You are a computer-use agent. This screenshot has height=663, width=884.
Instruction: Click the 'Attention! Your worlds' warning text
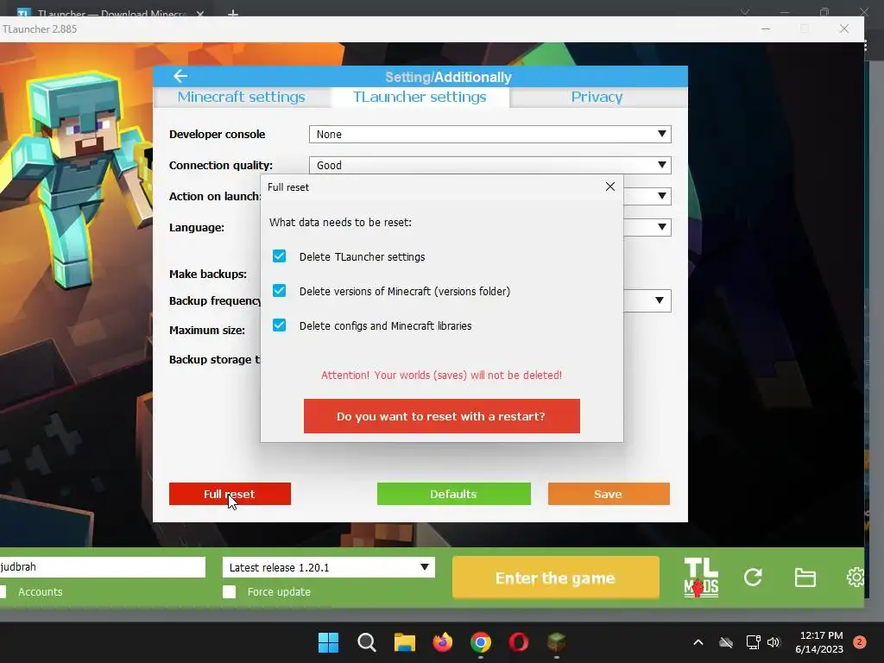(x=441, y=375)
